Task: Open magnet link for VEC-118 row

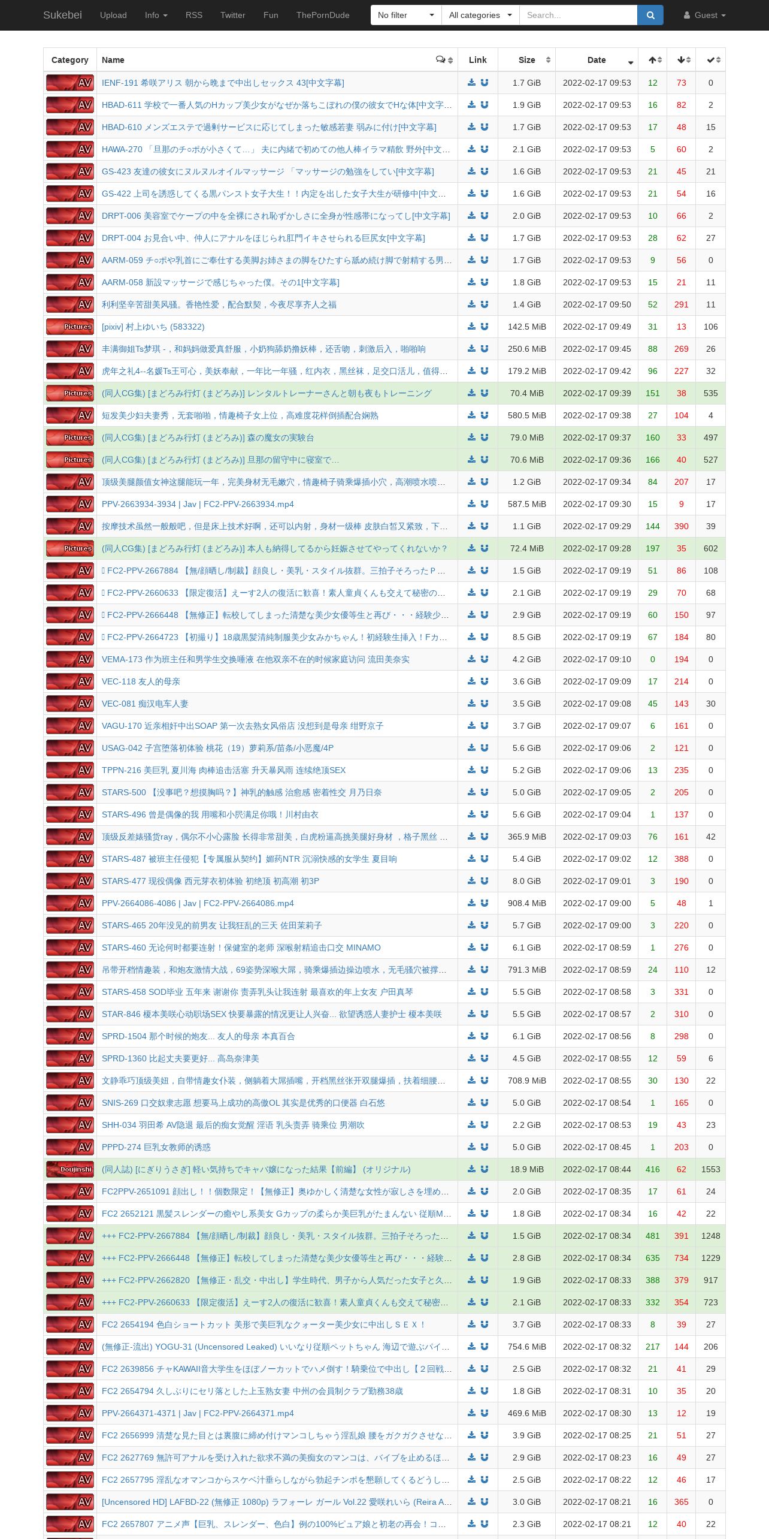Action: tap(485, 681)
